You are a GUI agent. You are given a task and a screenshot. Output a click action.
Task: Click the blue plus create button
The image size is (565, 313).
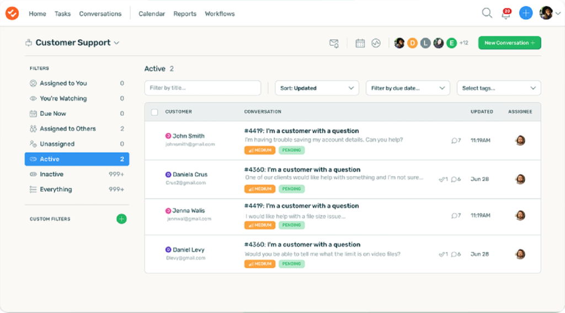coord(526,13)
